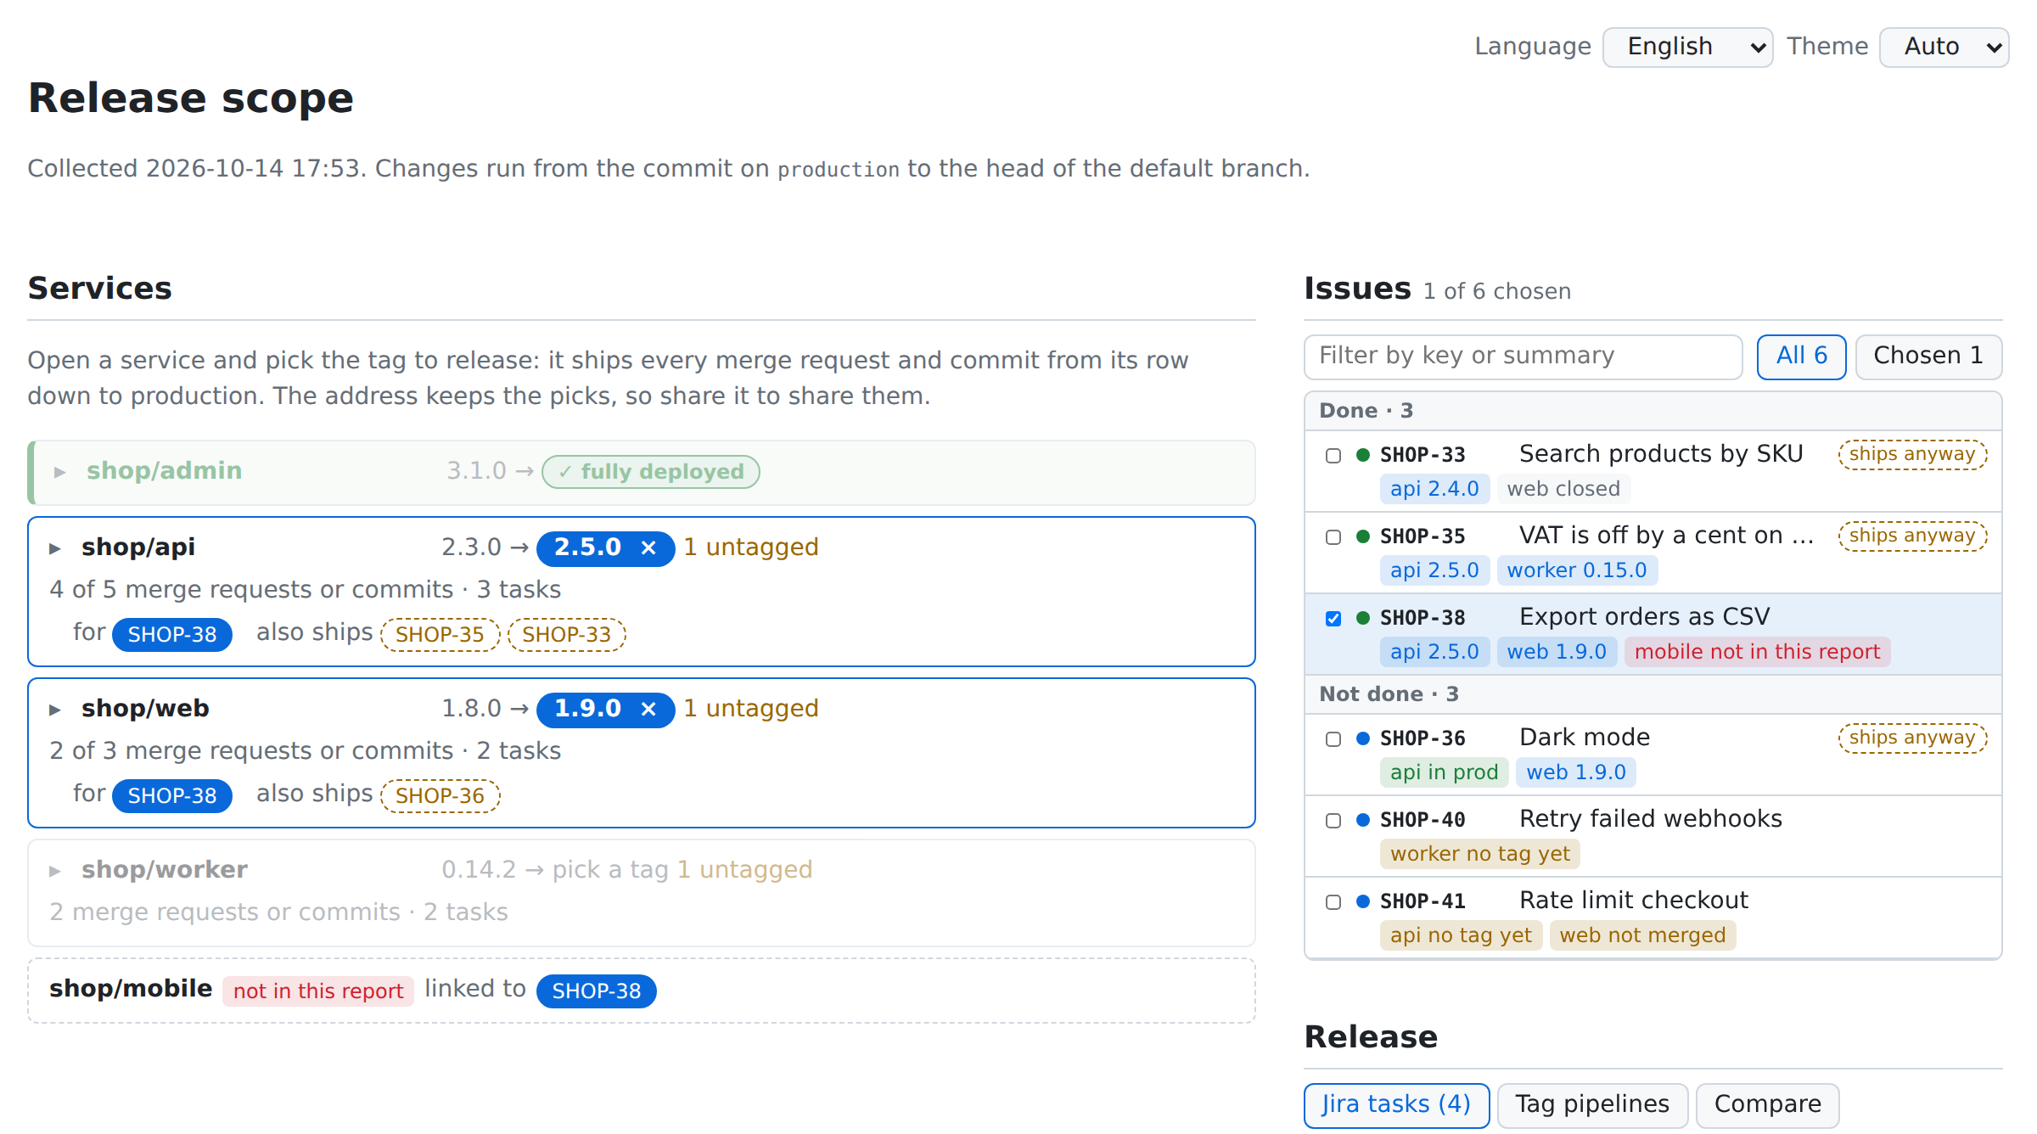Image resolution: width=2037 pixels, height=1134 pixels.
Task: Tick the SHOP-33 checkbox
Action: (x=1333, y=456)
